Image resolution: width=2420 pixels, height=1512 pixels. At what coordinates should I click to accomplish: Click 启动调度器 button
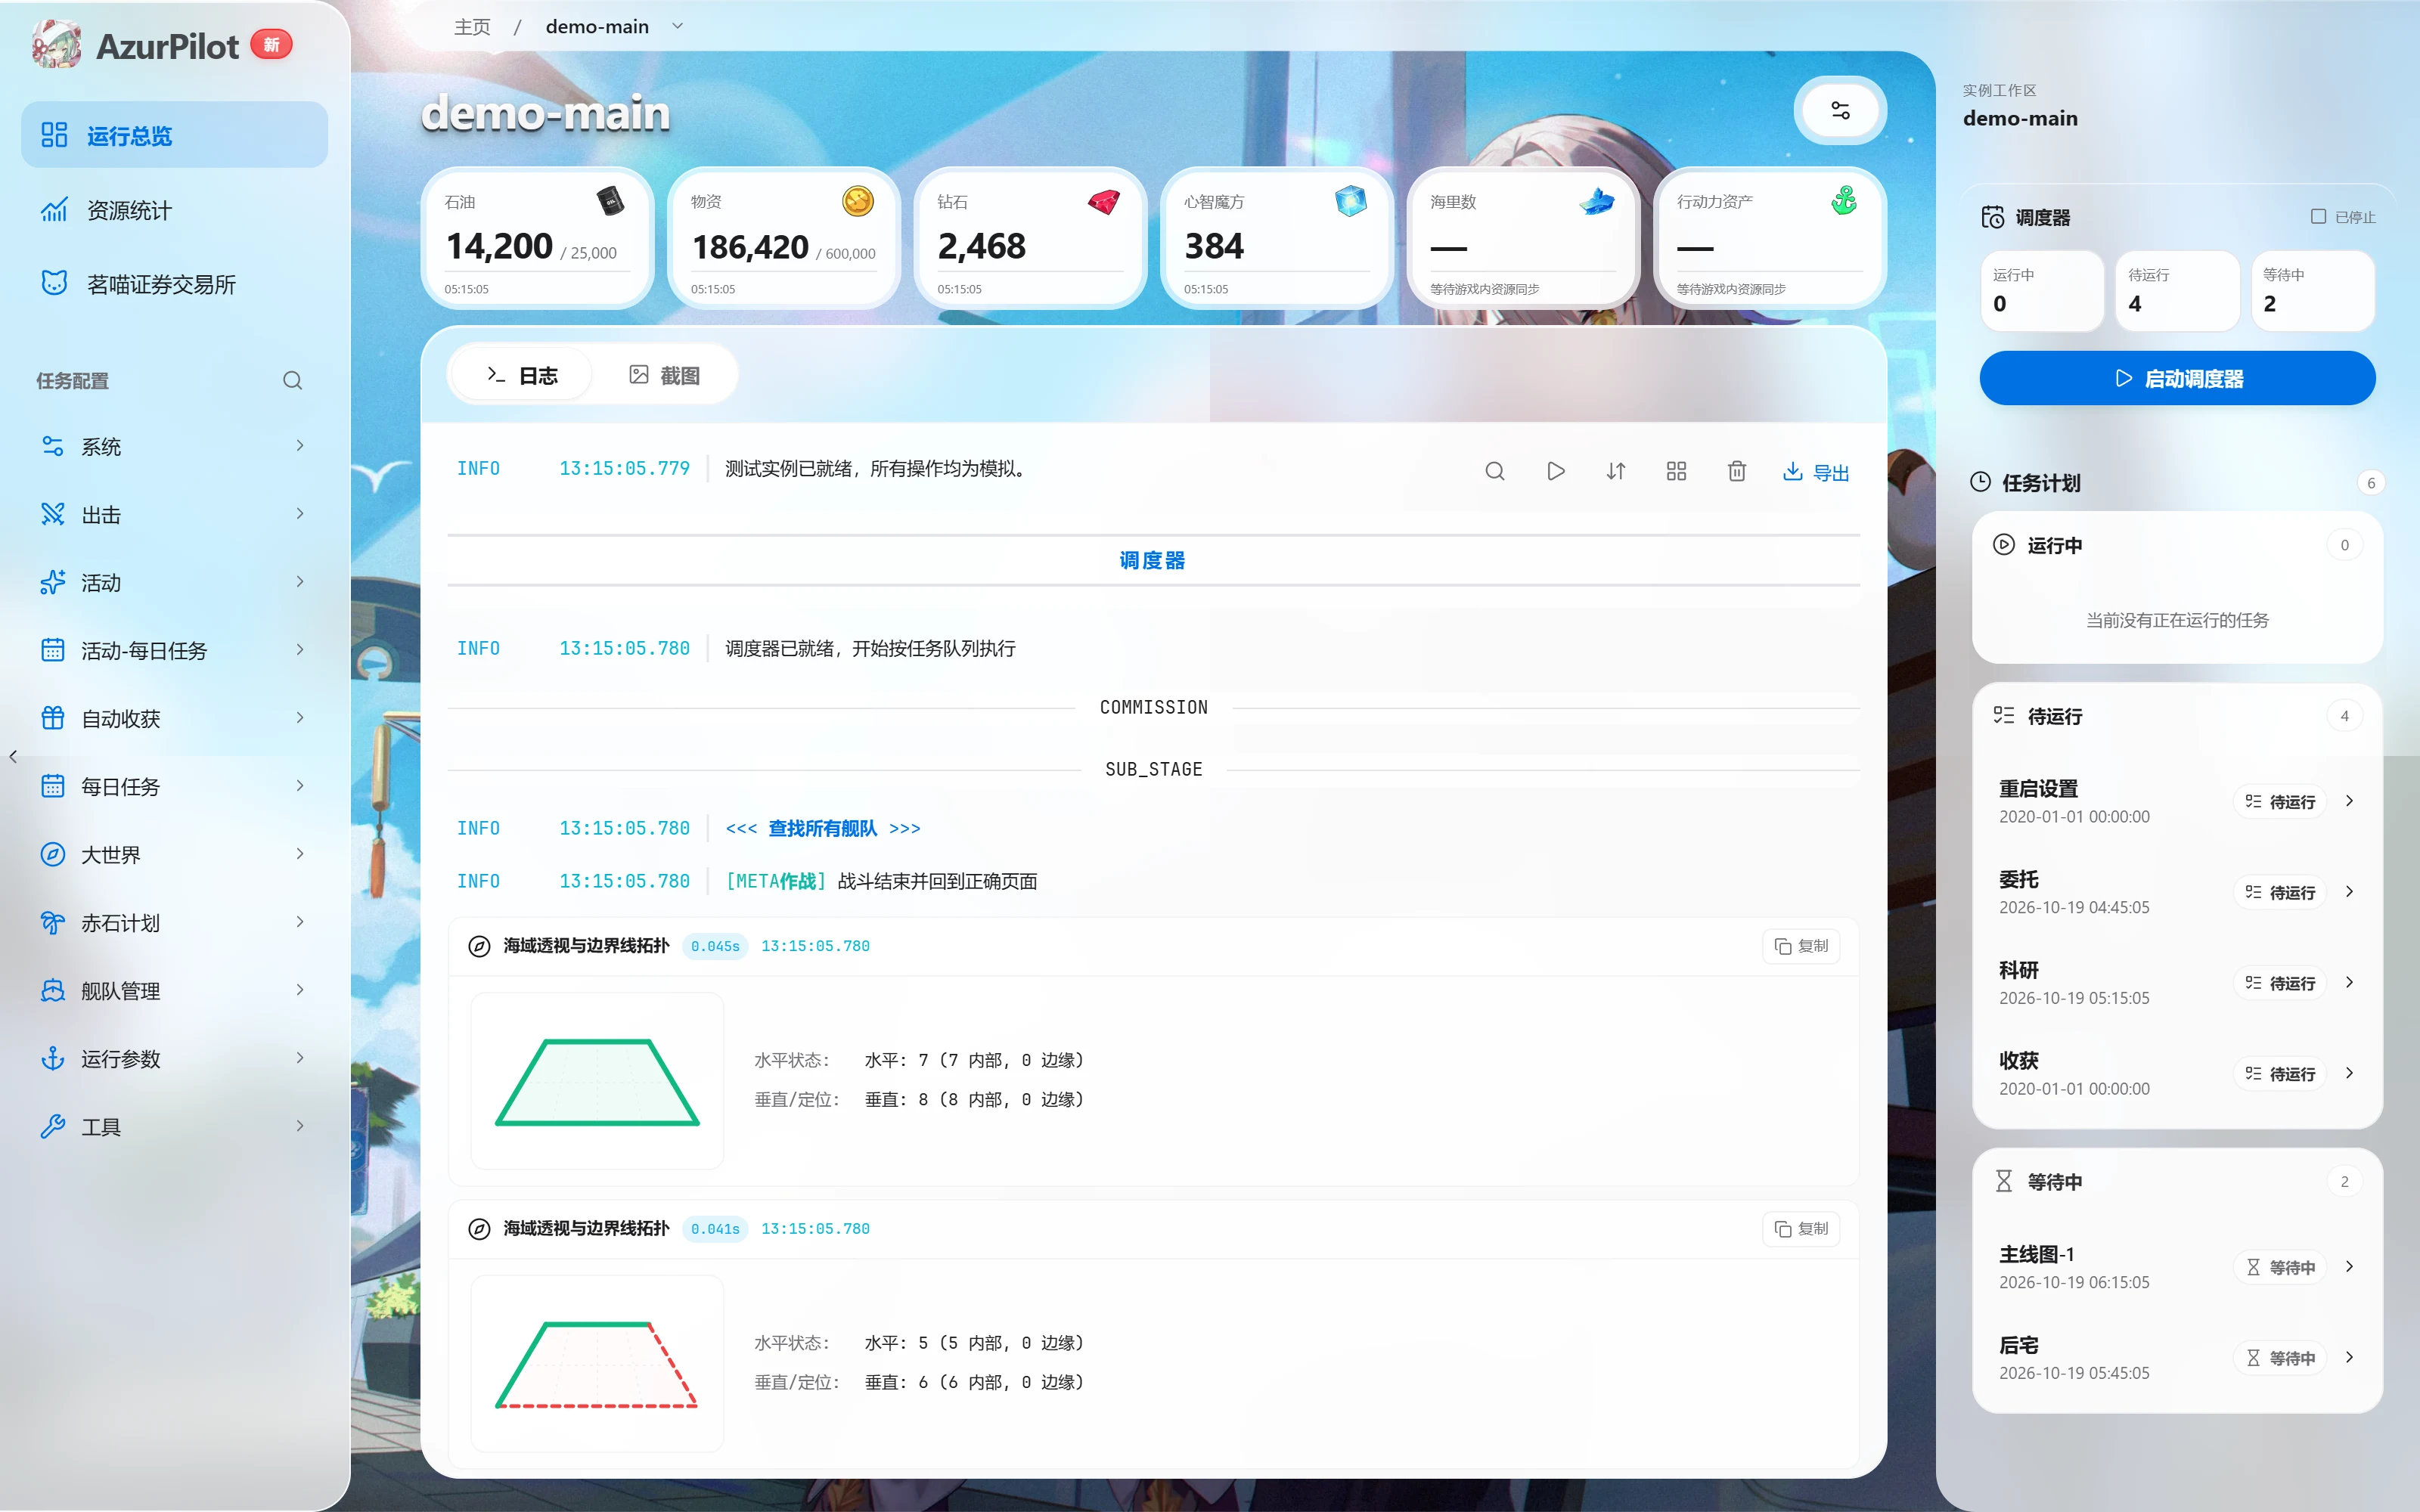click(x=2177, y=378)
